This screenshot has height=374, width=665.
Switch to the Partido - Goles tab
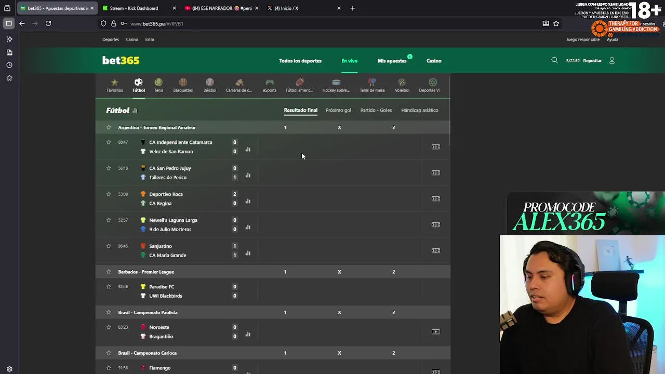point(376,110)
